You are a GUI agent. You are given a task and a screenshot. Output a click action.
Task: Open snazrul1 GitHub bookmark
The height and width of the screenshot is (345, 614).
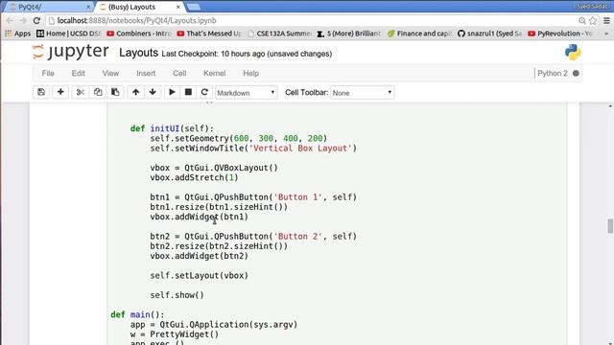[x=489, y=34]
